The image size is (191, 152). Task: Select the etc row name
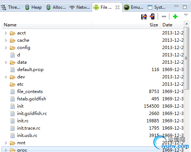pyautogui.click(x=20, y=84)
